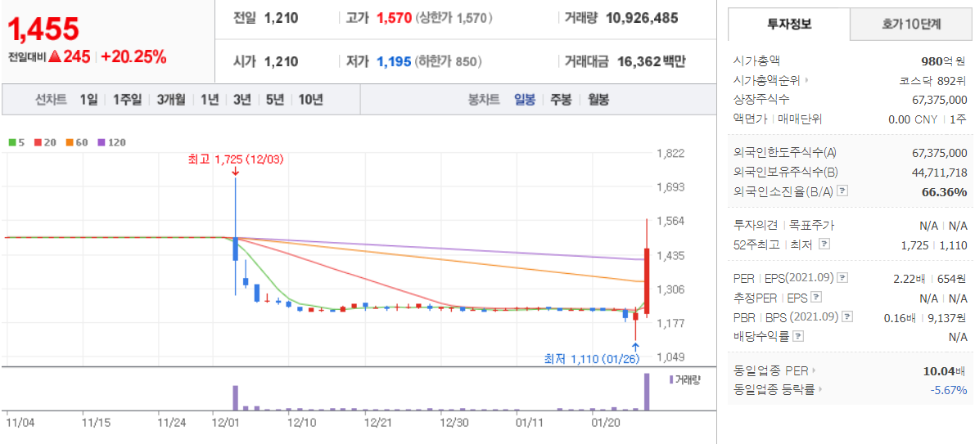The image size is (975, 444).
Task: Click help icon next to PER EPS(2021.09)
Action: click(x=842, y=277)
